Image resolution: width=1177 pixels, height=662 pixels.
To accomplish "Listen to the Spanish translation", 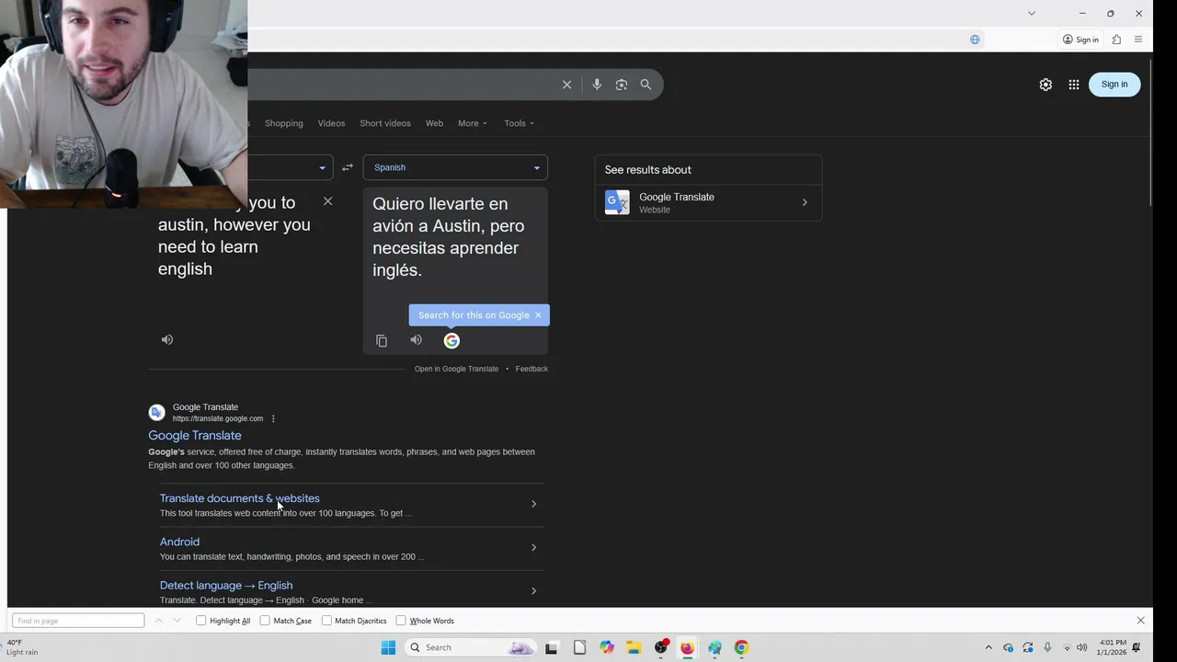I will click(x=417, y=340).
